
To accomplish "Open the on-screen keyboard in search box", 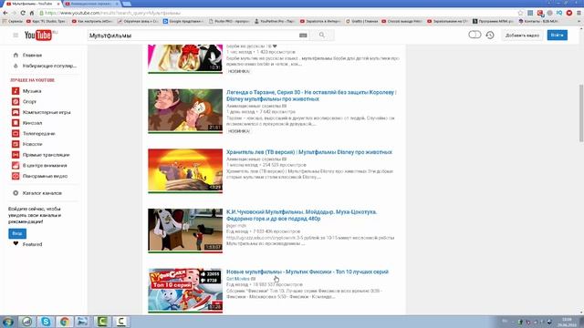I will coord(303,36).
